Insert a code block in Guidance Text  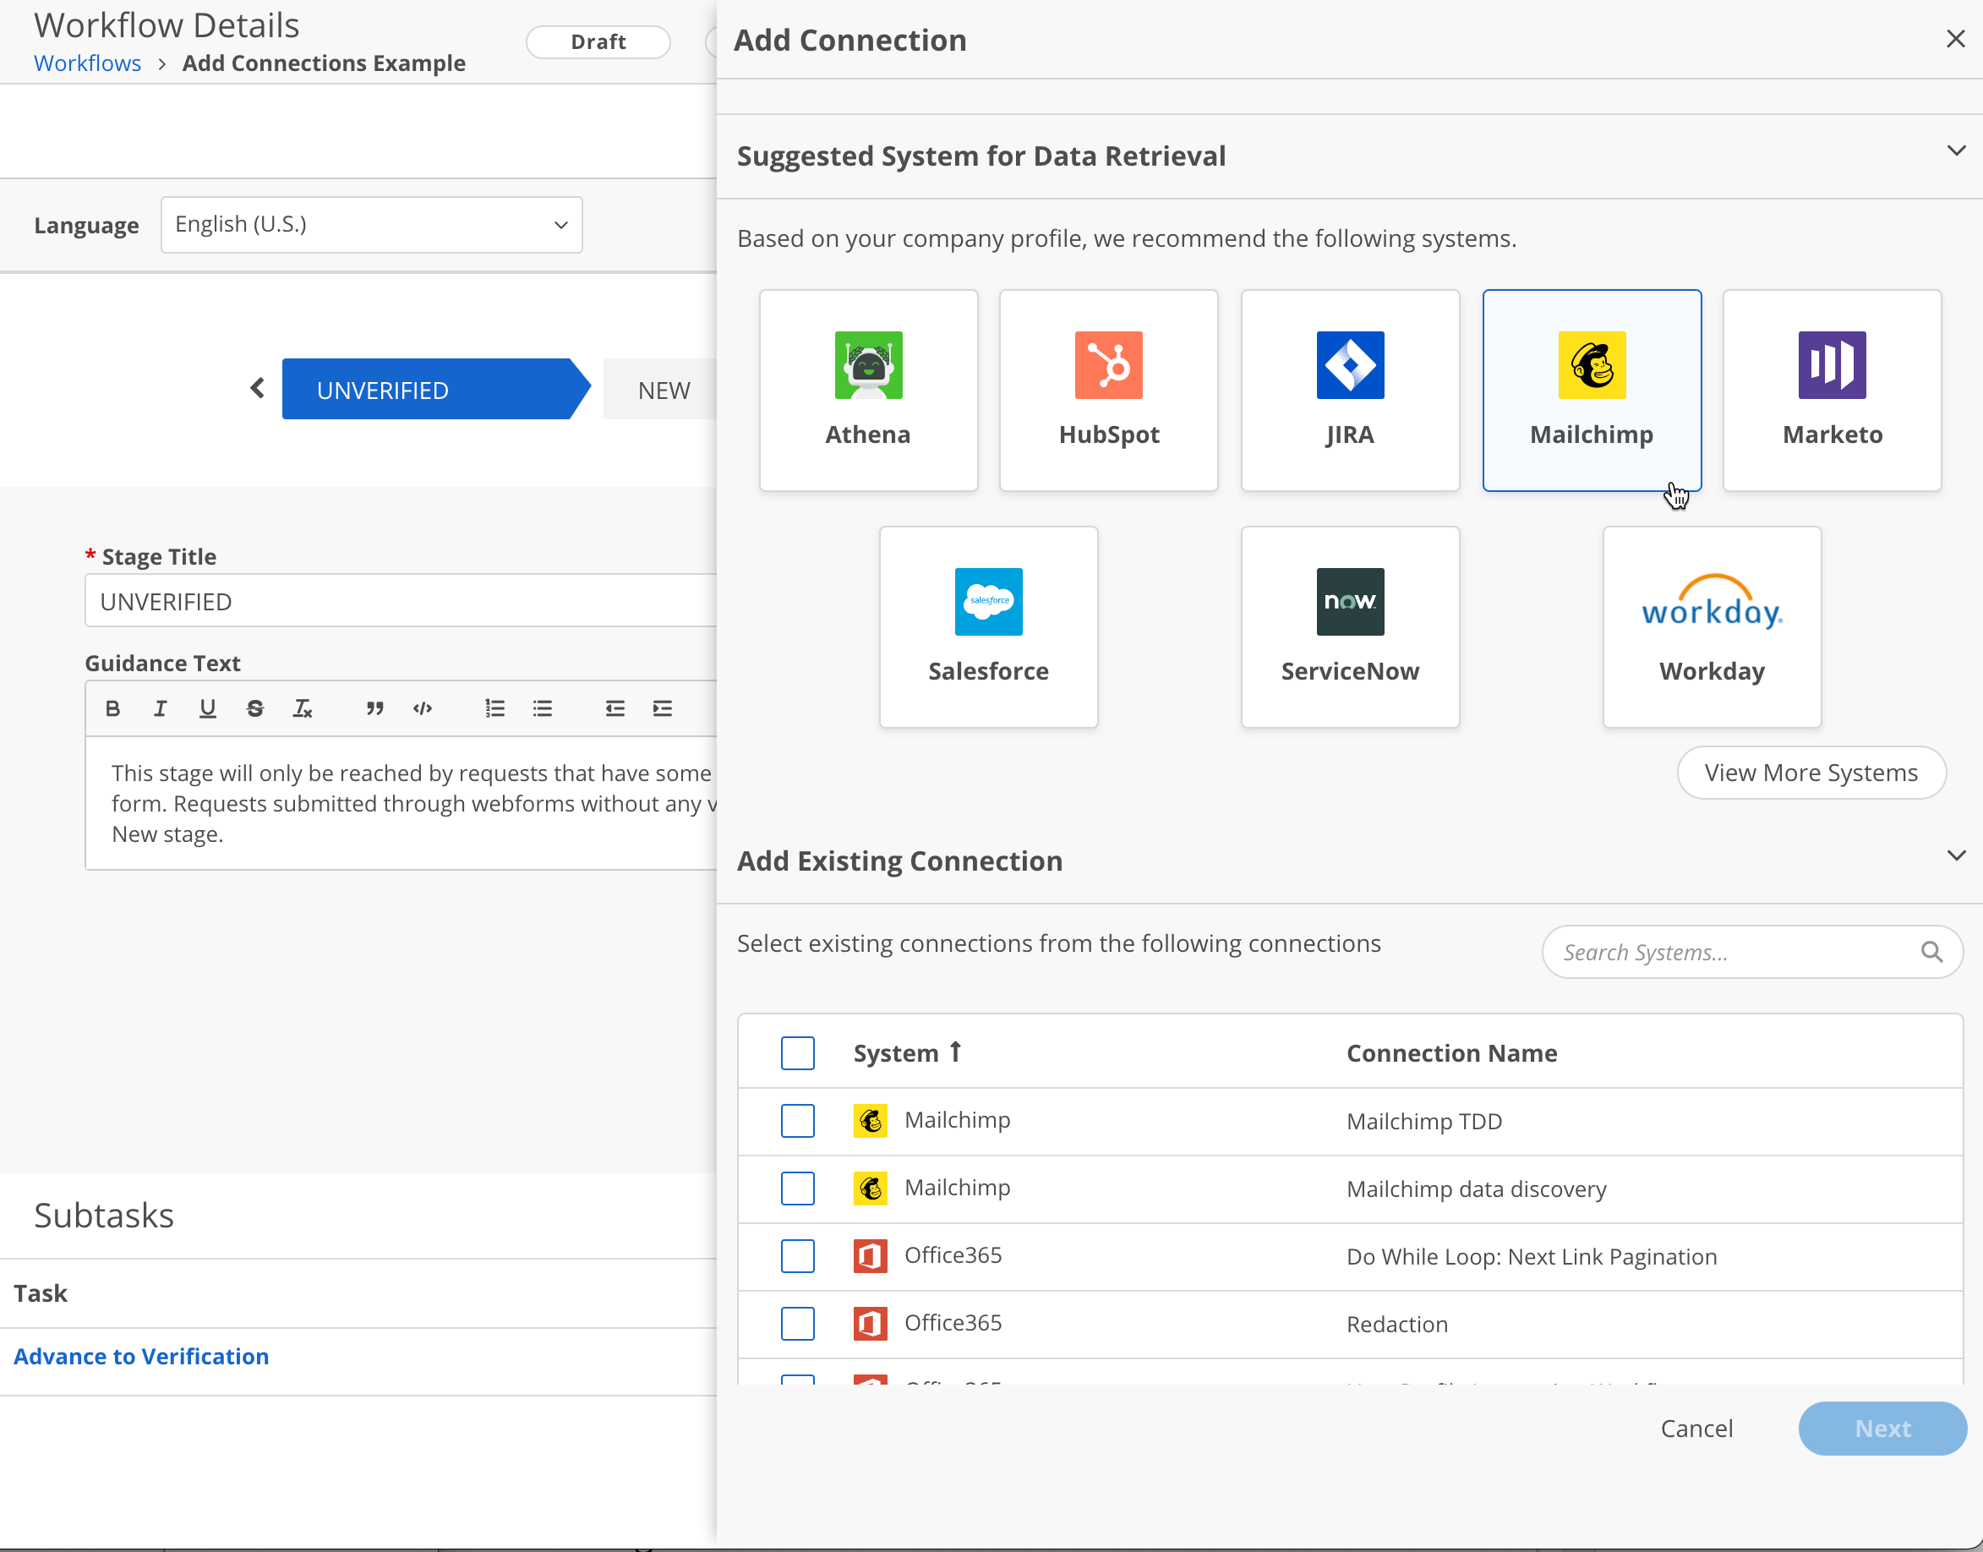click(423, 708)
